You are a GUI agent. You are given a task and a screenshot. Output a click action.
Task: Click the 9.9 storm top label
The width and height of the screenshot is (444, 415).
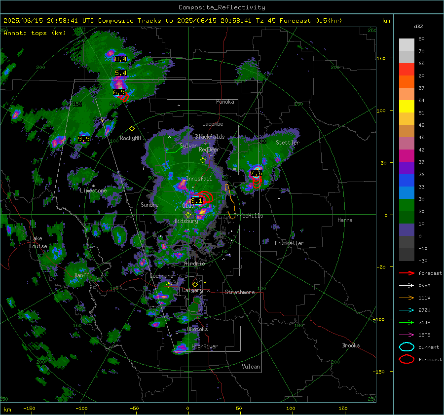84,139
